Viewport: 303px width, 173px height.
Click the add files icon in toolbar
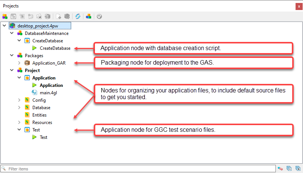pyautogui.click(x=58, y=16)
